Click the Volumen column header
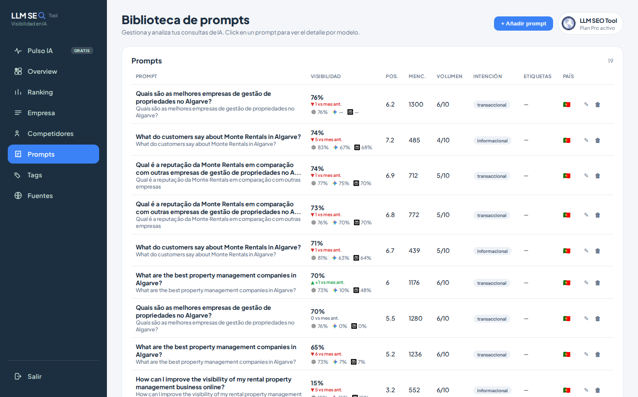638x397 pixels. coord(449,76)
